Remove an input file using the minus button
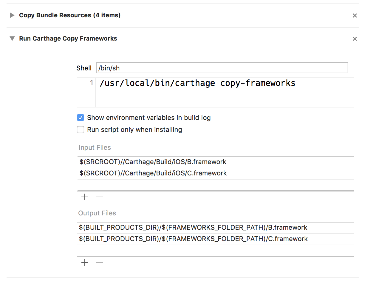Screen dimensions: 365x284 coord(99,197)
